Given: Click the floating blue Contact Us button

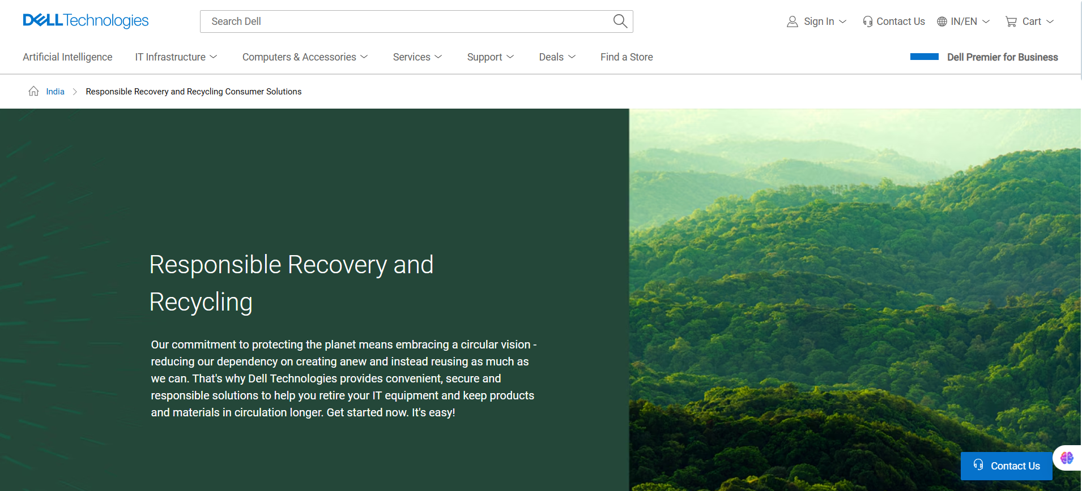Looking at the screenshot, I should (1006, 466).
